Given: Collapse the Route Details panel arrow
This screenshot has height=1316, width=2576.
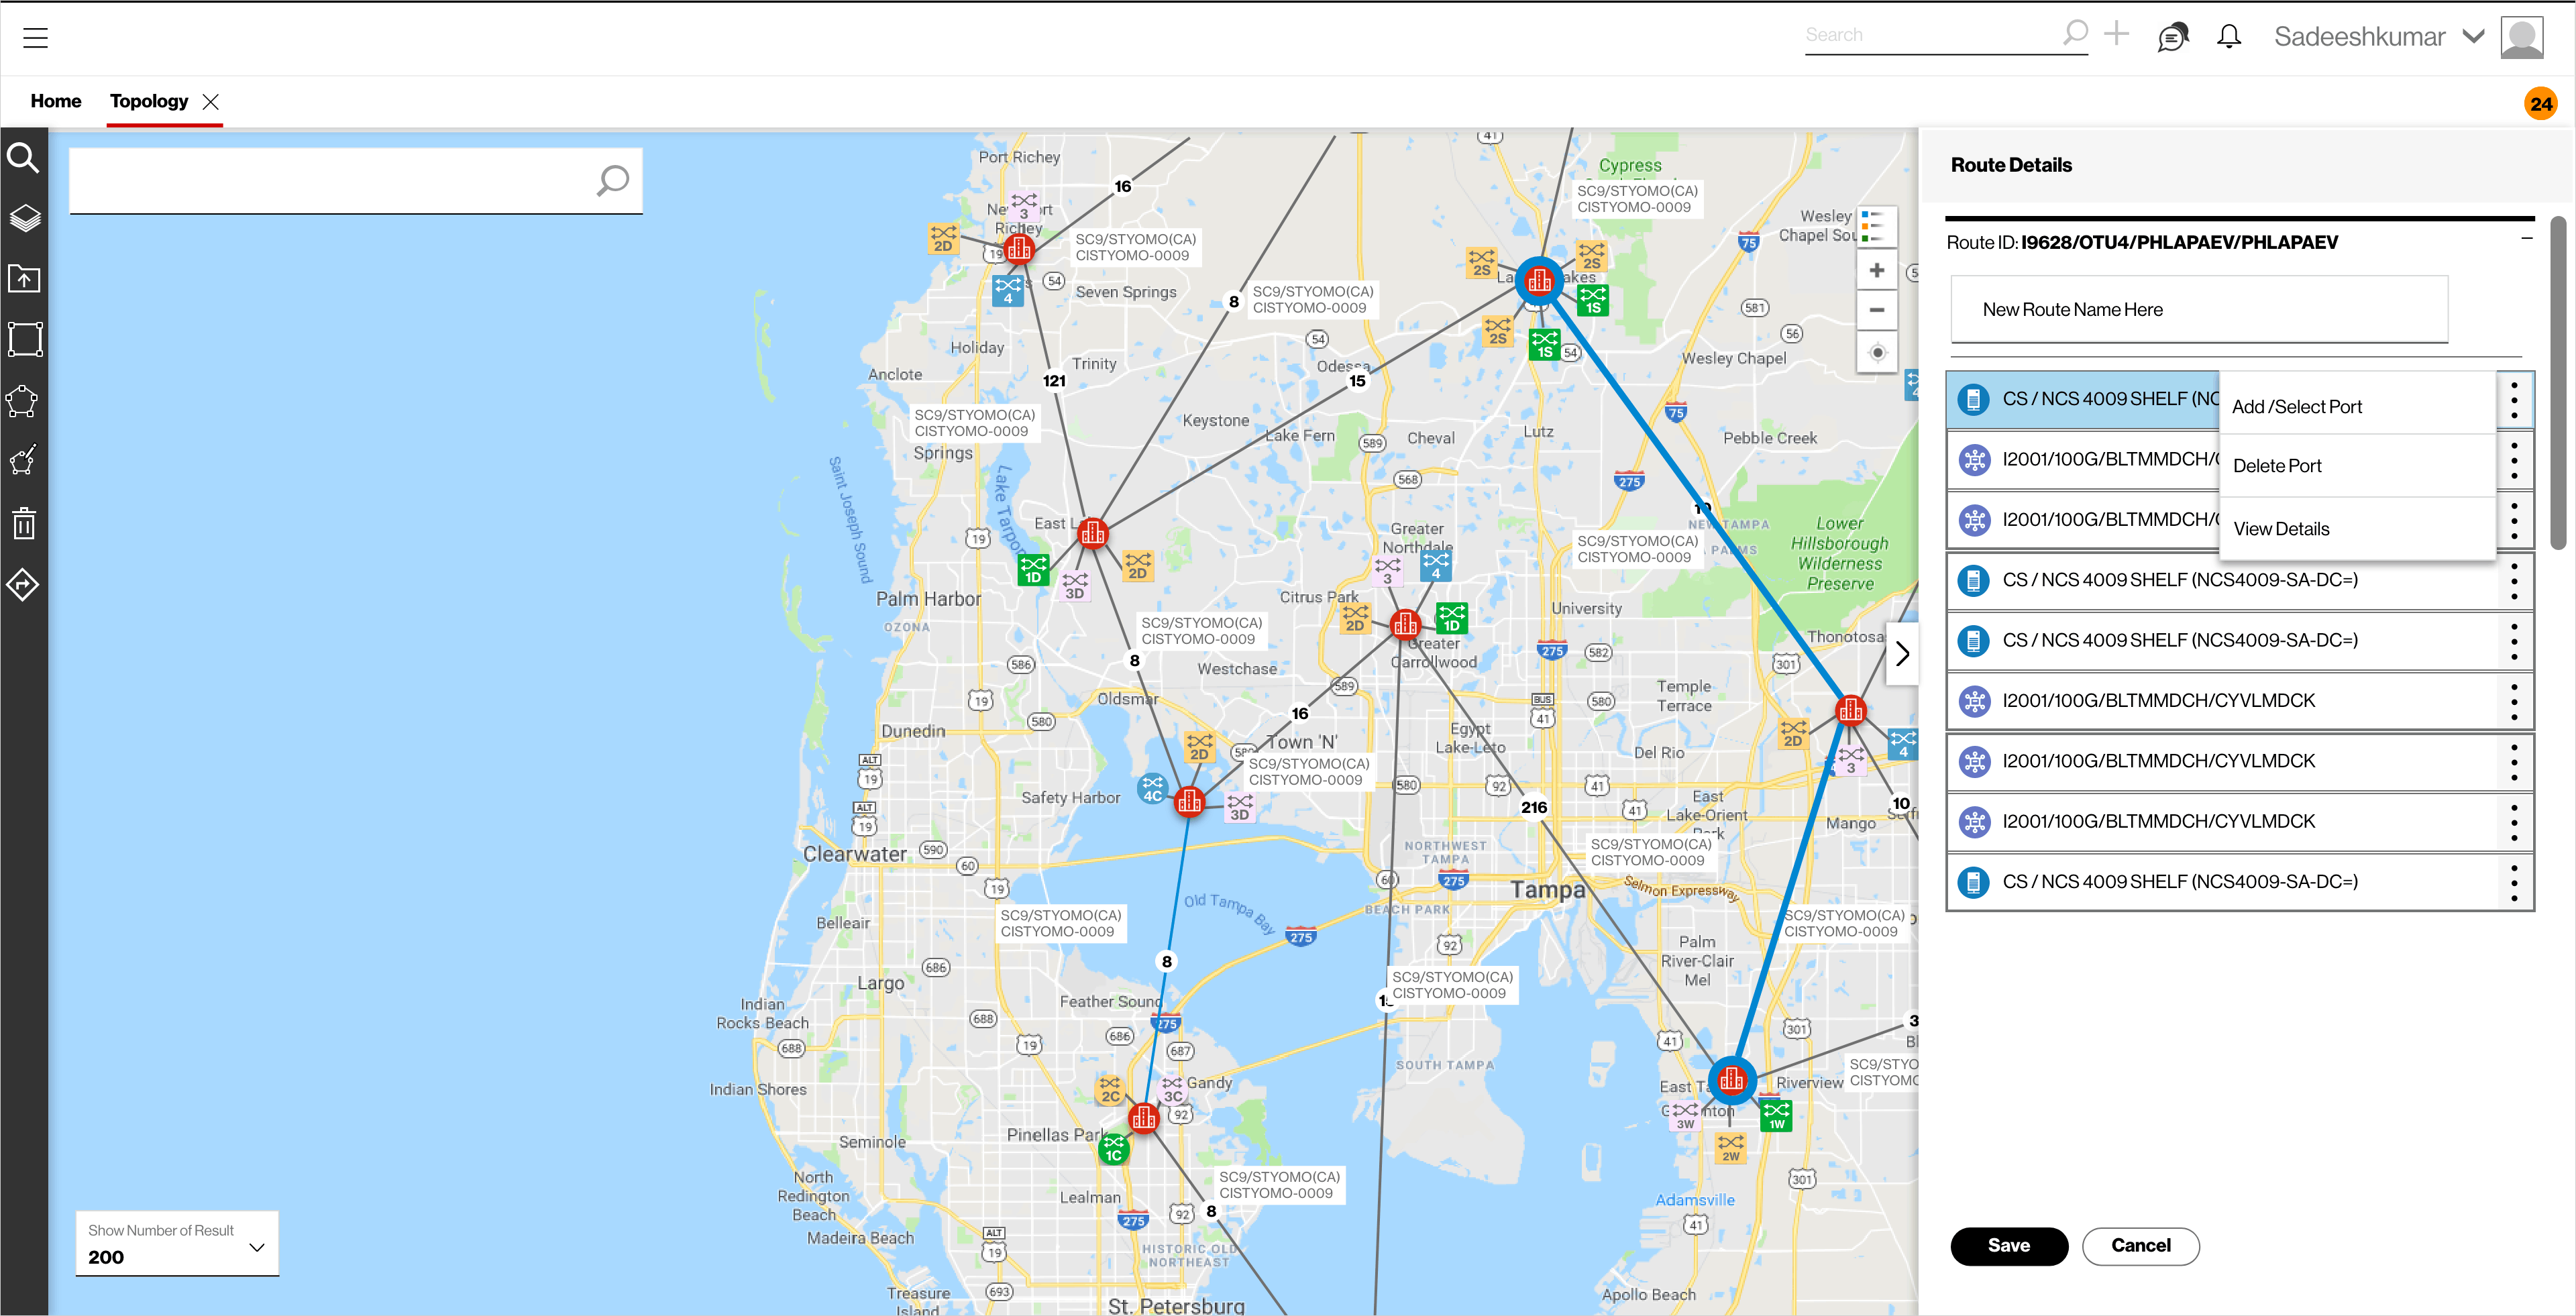Looking at the screenshot, I should (1902, 654).
